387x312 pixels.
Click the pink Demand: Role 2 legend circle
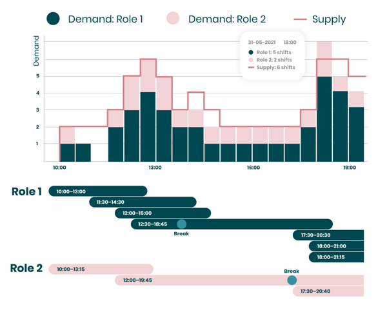click(x=172, y=19)
